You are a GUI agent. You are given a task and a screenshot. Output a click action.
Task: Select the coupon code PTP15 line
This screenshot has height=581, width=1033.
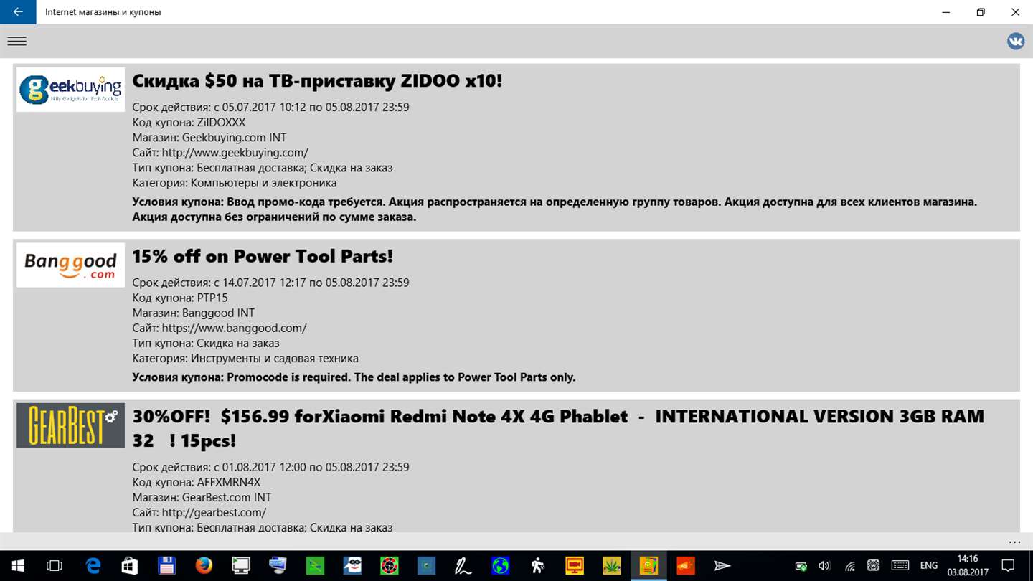pos(180,298)
